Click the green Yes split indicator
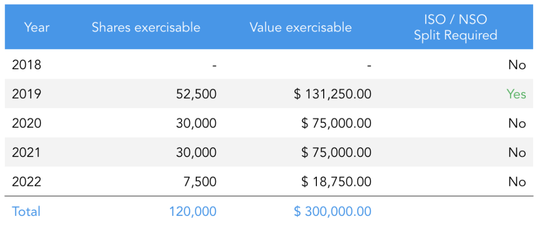The width and height of the screenshot is (539, 230). [516, 94]
